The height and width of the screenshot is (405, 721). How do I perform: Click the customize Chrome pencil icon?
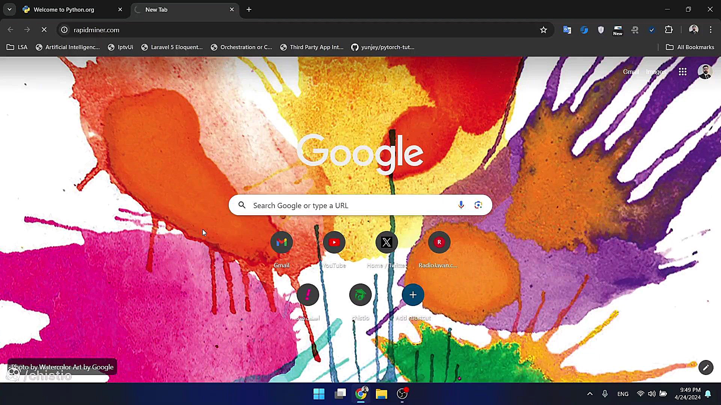coord(706,367)
